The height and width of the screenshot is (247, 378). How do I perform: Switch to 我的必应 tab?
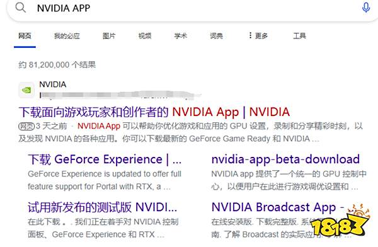67,36
